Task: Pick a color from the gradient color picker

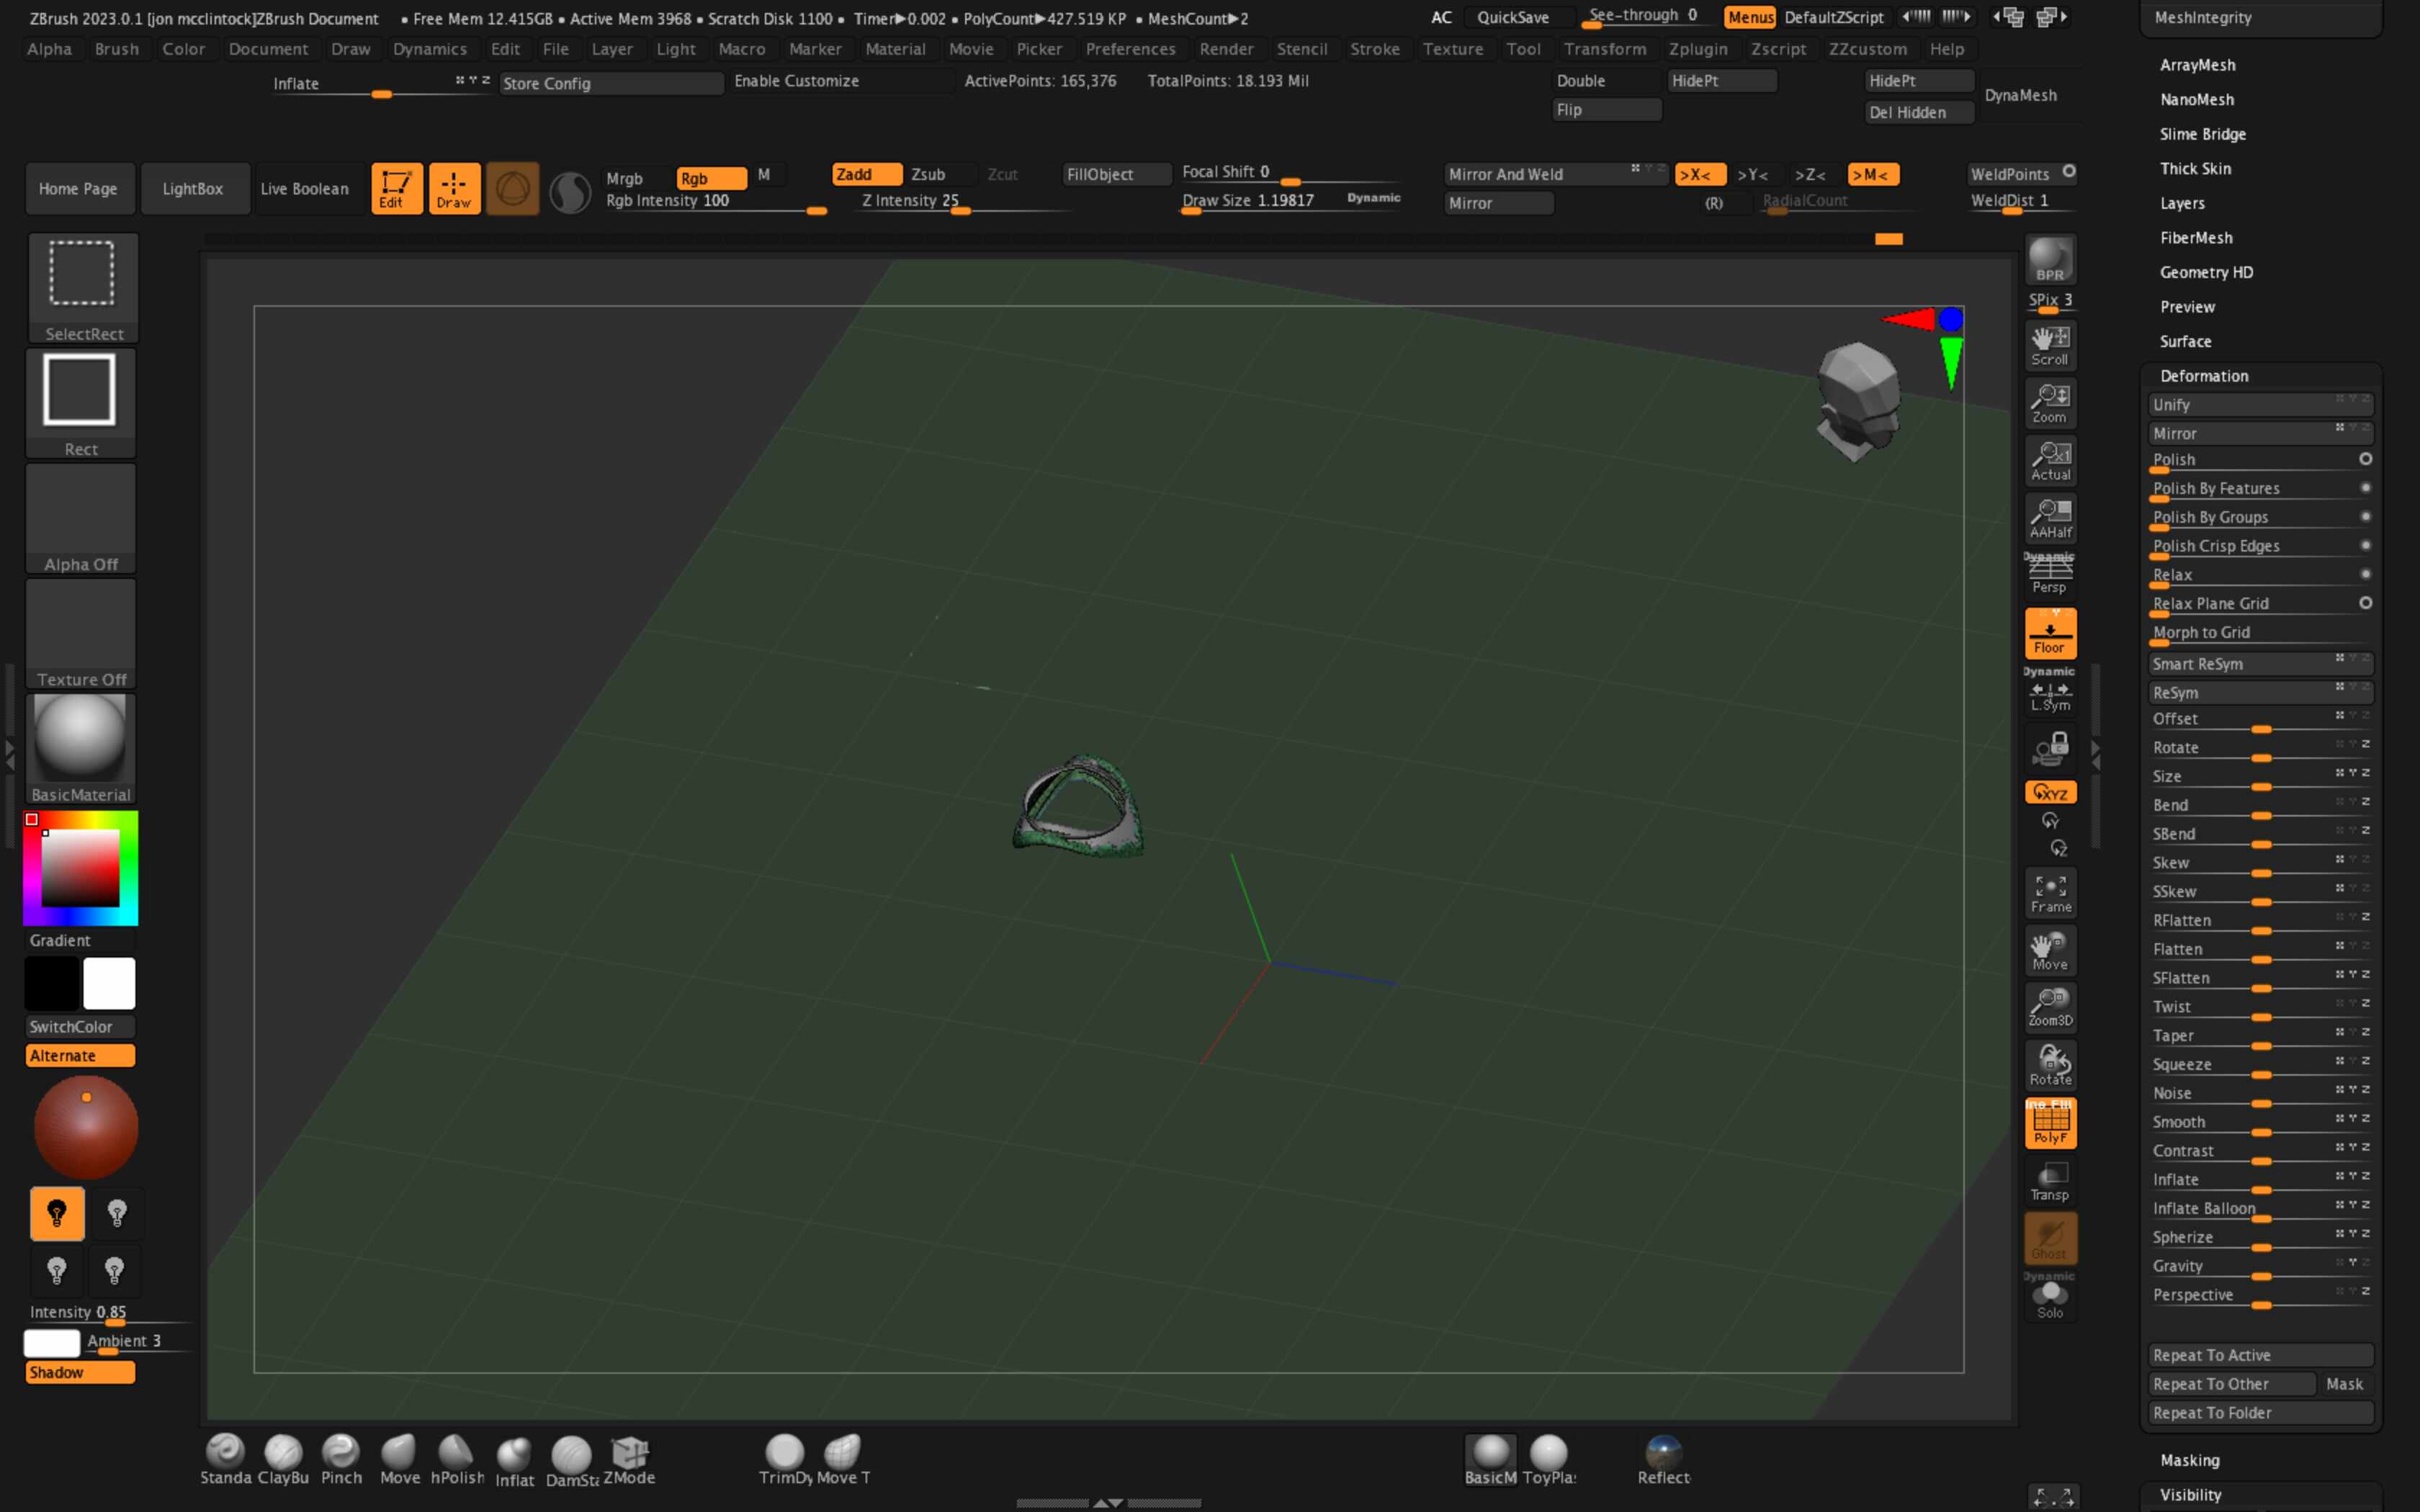Action: [80, 867]
